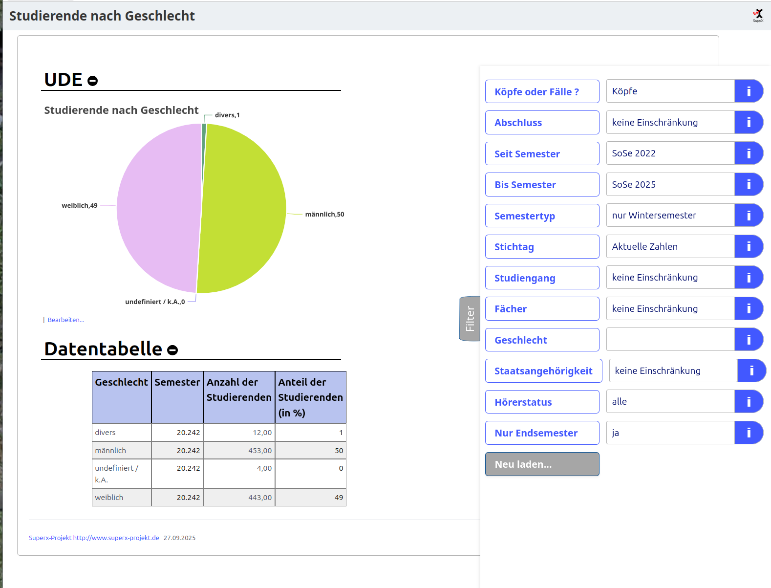Image resolution: width=771 pixels, height=588 pixels.
Task: Click info icon for Nur Endsemester
Action: coord(748,433)
